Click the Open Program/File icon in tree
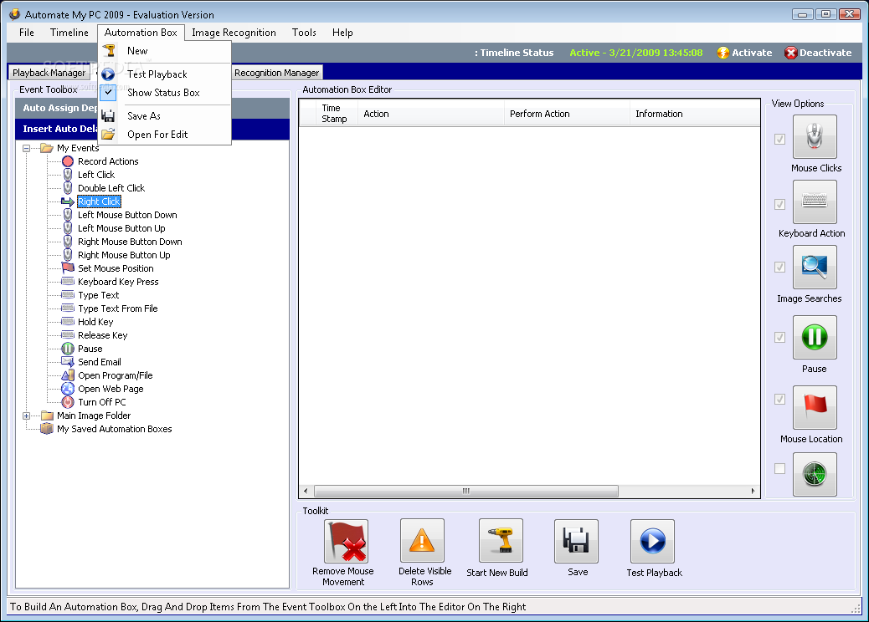The height and width of the screenshot is (622, 869). click(68, 375)
